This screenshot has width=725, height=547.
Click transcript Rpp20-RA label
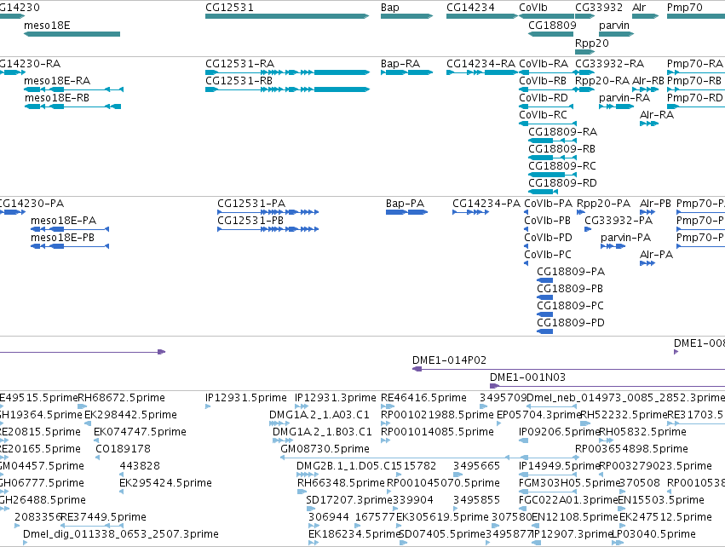tap(602, 80)
